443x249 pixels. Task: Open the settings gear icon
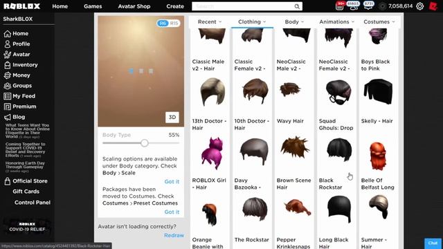pos(420,6)
